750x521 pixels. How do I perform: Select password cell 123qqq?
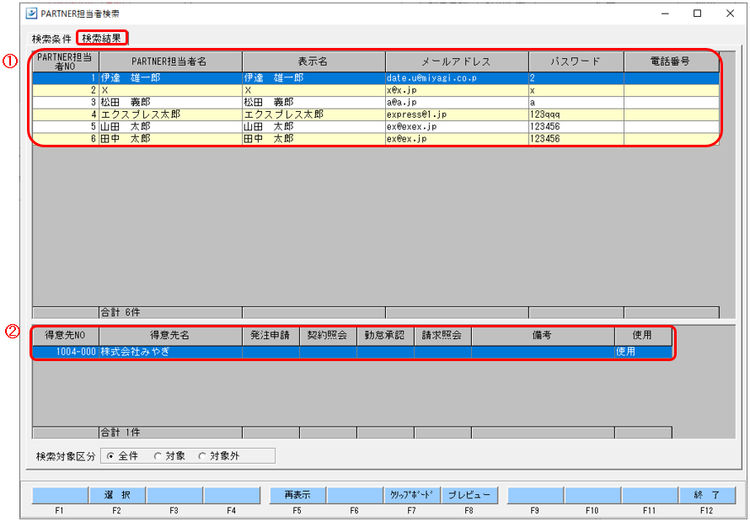pos(576,114)
